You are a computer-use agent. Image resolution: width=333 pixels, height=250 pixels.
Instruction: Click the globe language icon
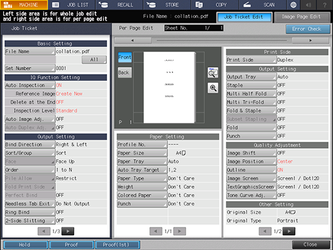[x=293, y=5]
